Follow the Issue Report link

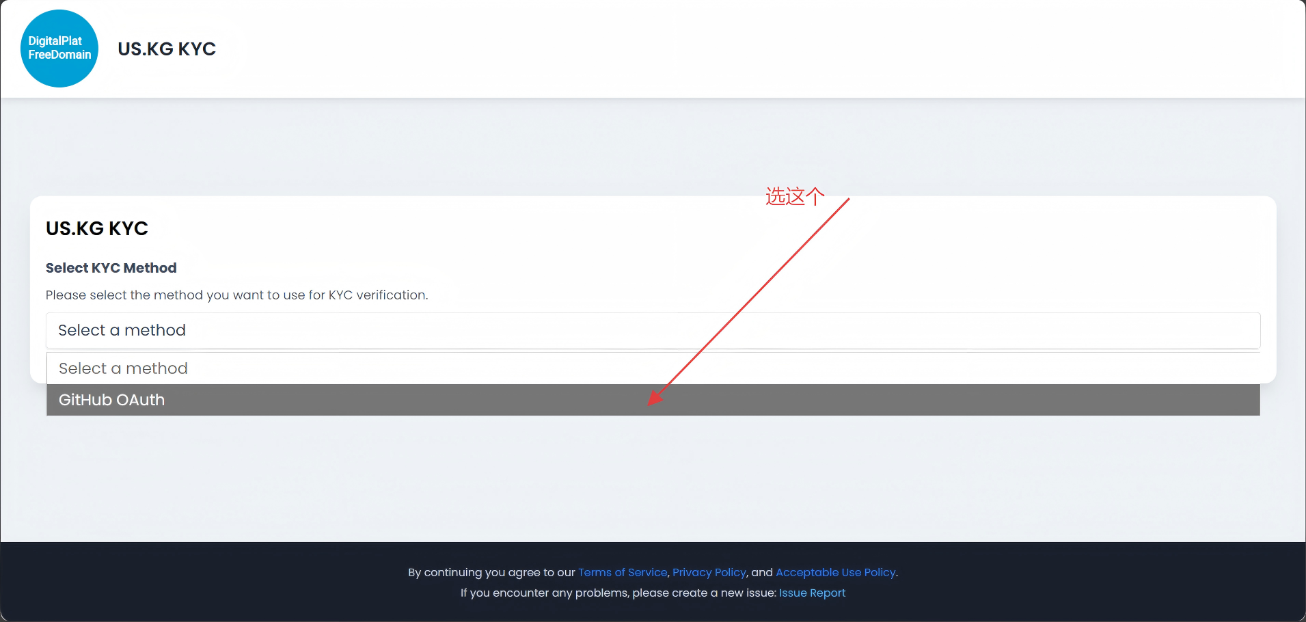[x=812, y=593]
